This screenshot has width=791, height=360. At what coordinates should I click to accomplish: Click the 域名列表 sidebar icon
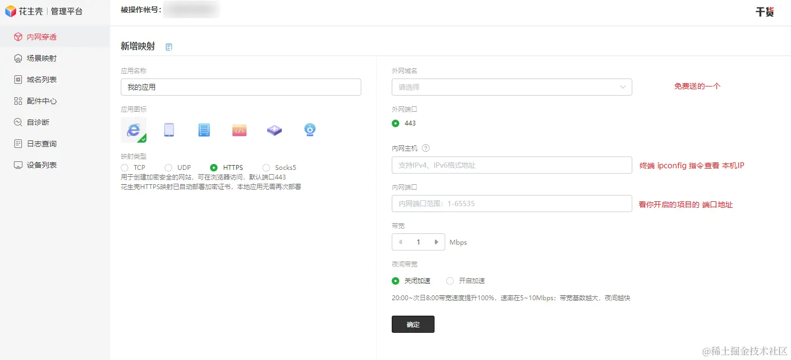[x=18, y=80]
